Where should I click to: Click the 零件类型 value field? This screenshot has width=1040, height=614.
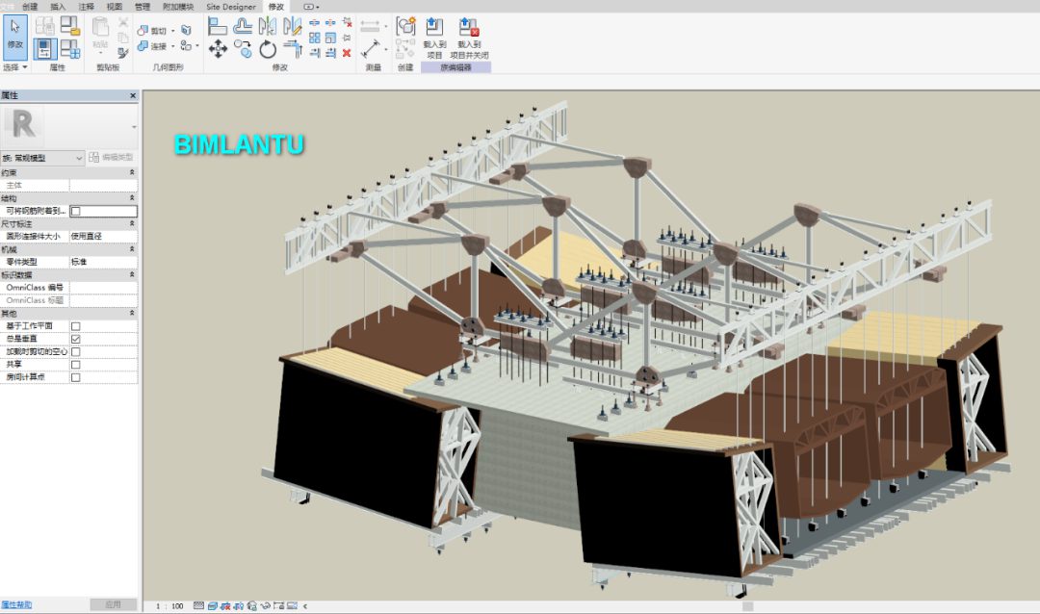103,262
